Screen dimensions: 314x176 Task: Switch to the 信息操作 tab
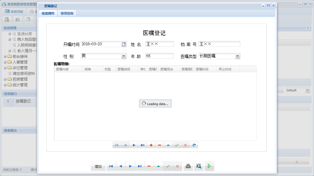48,13
